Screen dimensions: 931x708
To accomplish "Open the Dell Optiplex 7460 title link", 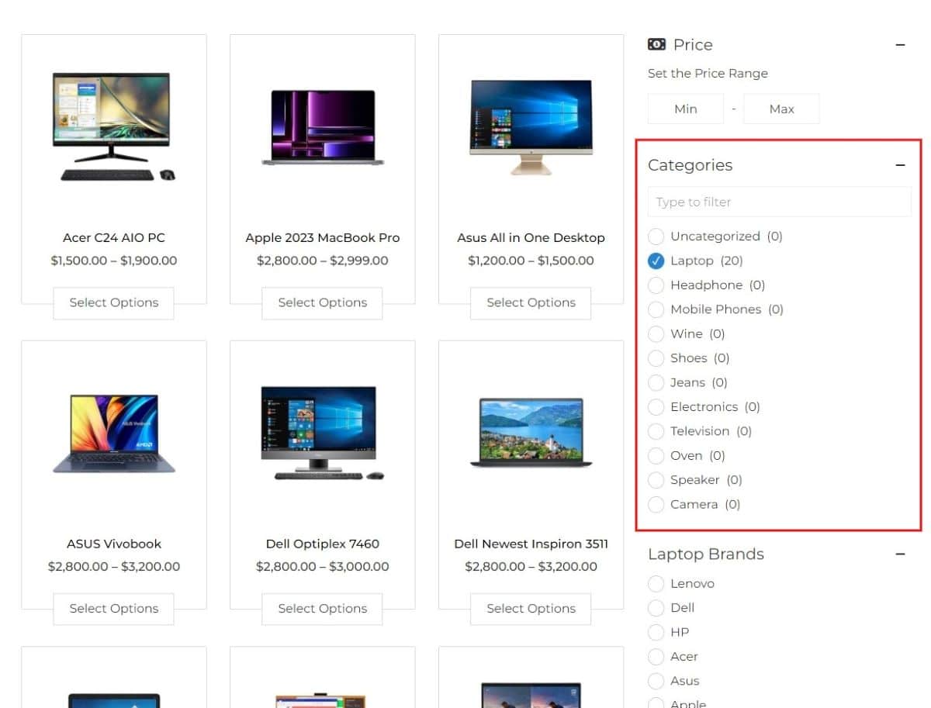I will point(323,544).
